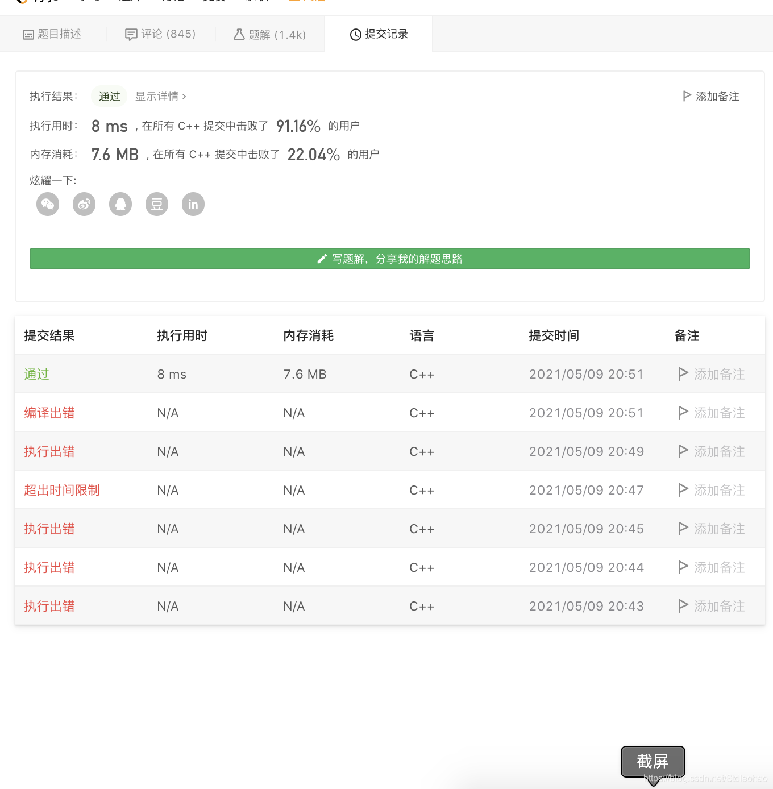This screenshot has height=789, width=773.
Task: Click the green 写题解 share button
Action: 389,259
